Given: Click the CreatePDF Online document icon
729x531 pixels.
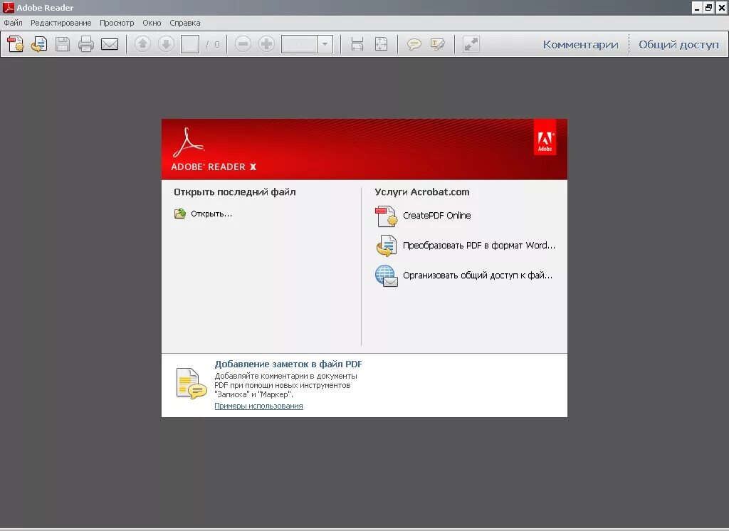Looking at the screenshot, I should tap(387, 216).
